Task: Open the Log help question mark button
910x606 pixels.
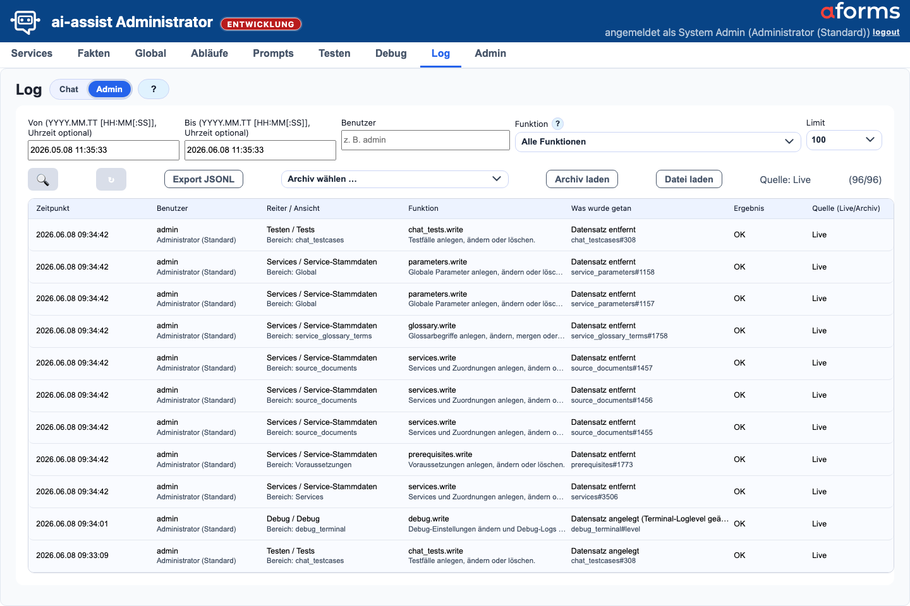Action: [x=154, y=89]
